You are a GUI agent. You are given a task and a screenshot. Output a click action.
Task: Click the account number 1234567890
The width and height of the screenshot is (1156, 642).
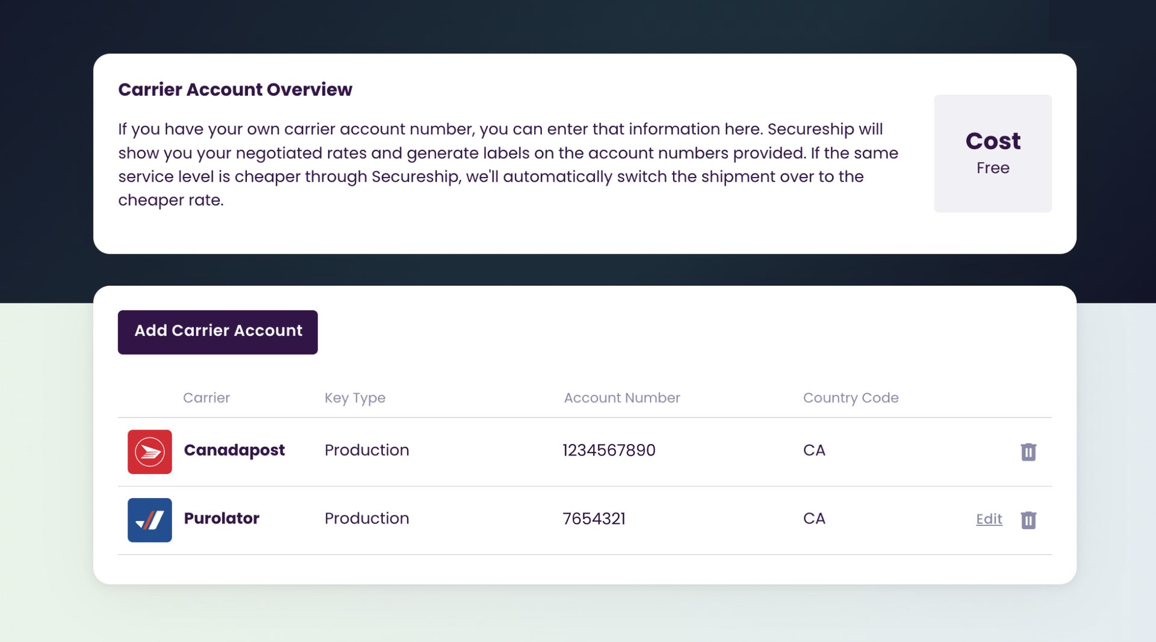point(609,450)
